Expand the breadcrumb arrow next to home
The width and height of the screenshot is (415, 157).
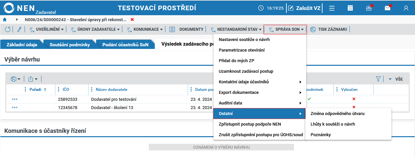click(17, 20)
